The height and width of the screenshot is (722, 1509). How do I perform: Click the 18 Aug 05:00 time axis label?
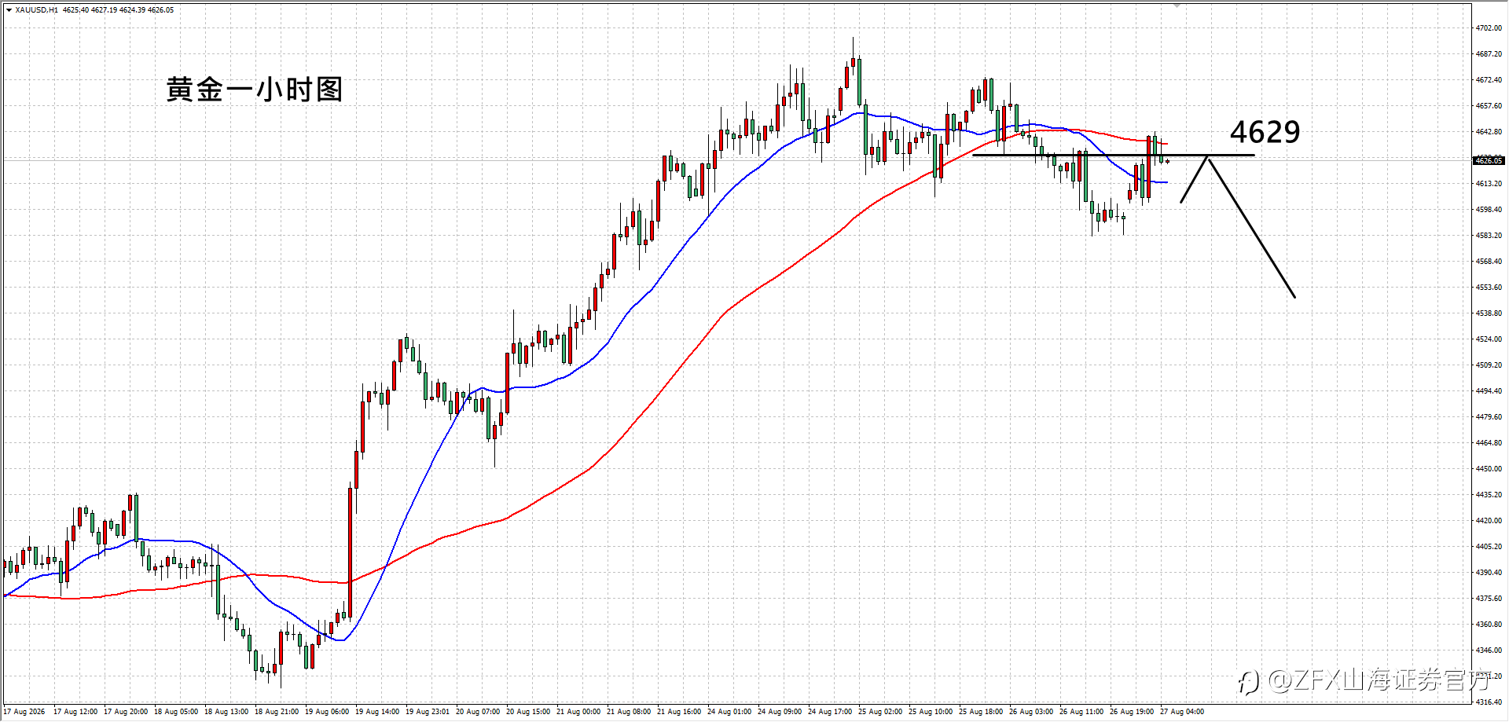point(176,712)
